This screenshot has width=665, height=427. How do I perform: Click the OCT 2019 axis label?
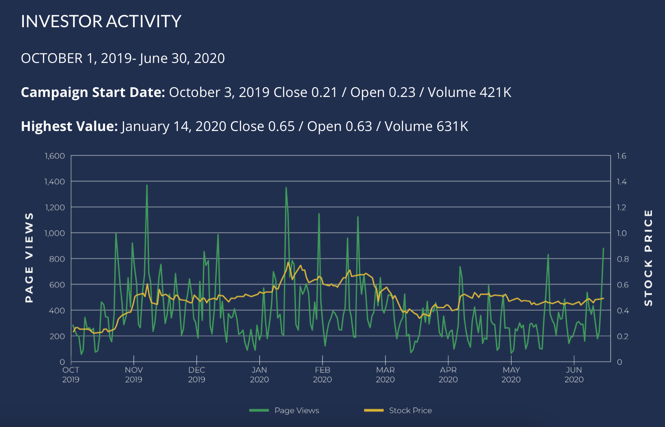click(71, 375)
